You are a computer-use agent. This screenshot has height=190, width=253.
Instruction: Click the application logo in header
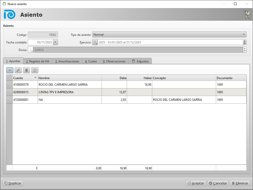tap(10, 15)
